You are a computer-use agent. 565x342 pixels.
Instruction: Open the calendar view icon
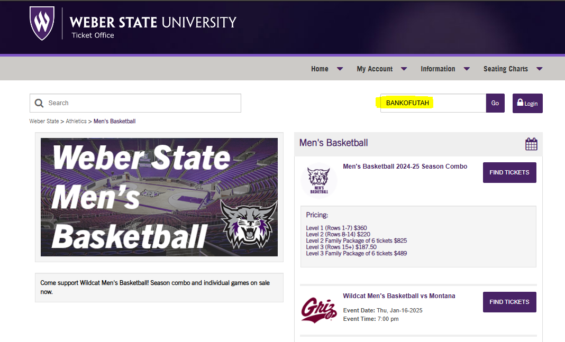click(531, 144)
